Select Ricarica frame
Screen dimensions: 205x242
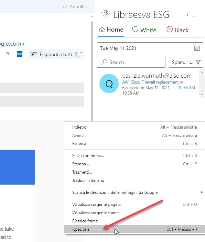[x=134, y=221]
